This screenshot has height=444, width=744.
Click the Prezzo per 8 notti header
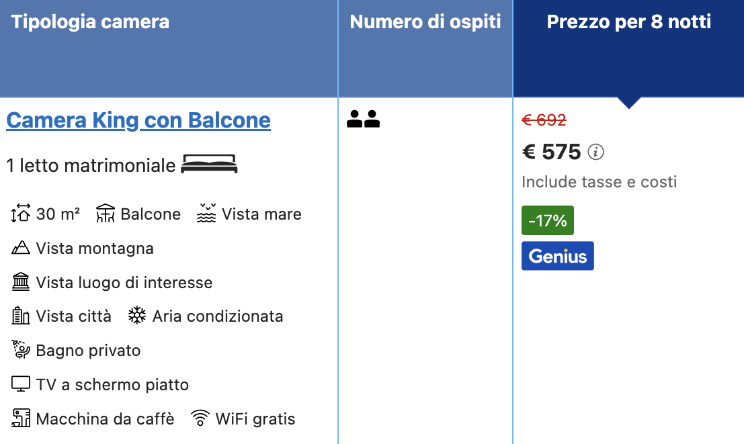click(x=628, y=22)
